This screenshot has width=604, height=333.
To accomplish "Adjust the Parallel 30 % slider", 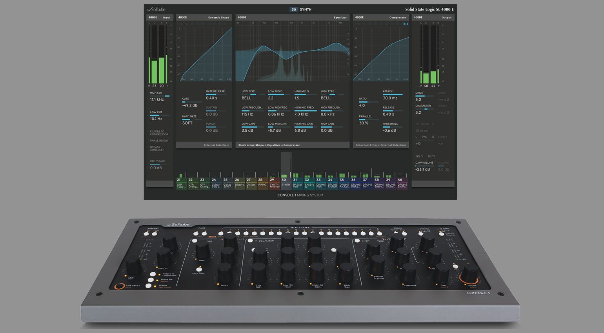I will (369, 120).
